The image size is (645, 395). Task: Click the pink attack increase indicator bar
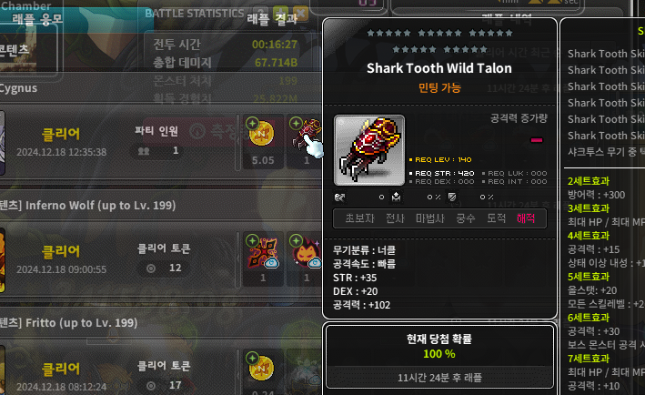point(537,140)
